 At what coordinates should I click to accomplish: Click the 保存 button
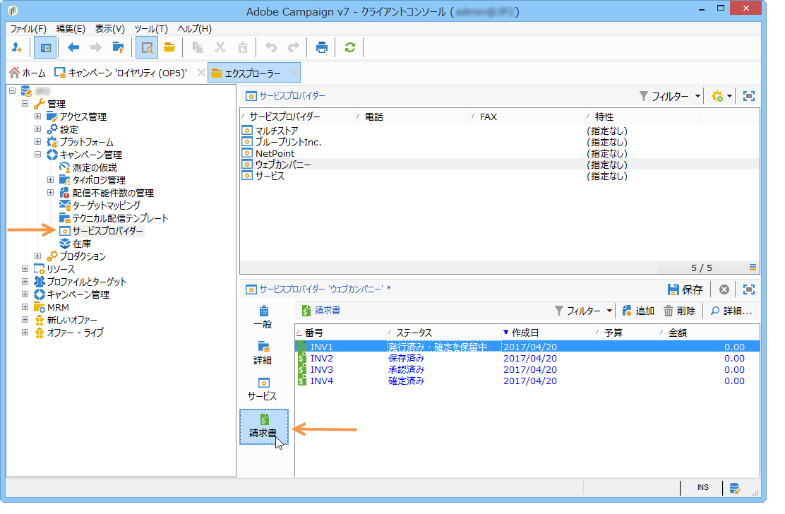point(685,289)
